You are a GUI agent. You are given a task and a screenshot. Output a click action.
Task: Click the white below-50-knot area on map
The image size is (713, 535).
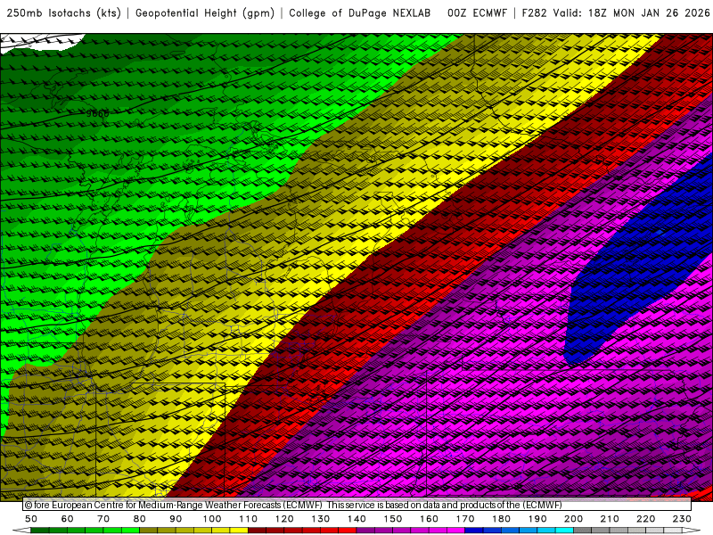pyautogui.click(x=43, y=42)
